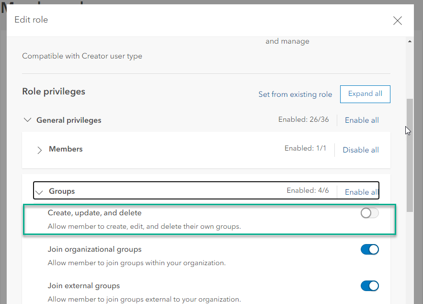Viewport: 423px width, 304px height.
Task: Click the scrollbar up arrow
Action: (410, 42)
